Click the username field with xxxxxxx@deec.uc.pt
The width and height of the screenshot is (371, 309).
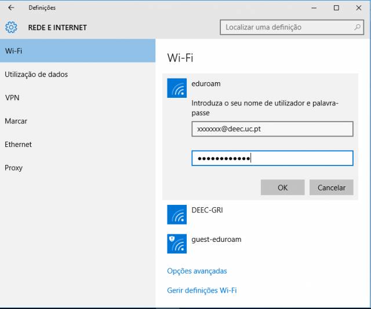pyautogui.click(x=272, y=129)
